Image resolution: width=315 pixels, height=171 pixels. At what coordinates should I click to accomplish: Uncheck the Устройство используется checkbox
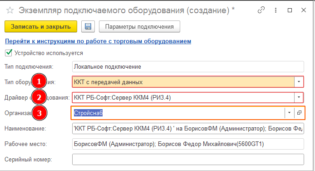point(9,53)
